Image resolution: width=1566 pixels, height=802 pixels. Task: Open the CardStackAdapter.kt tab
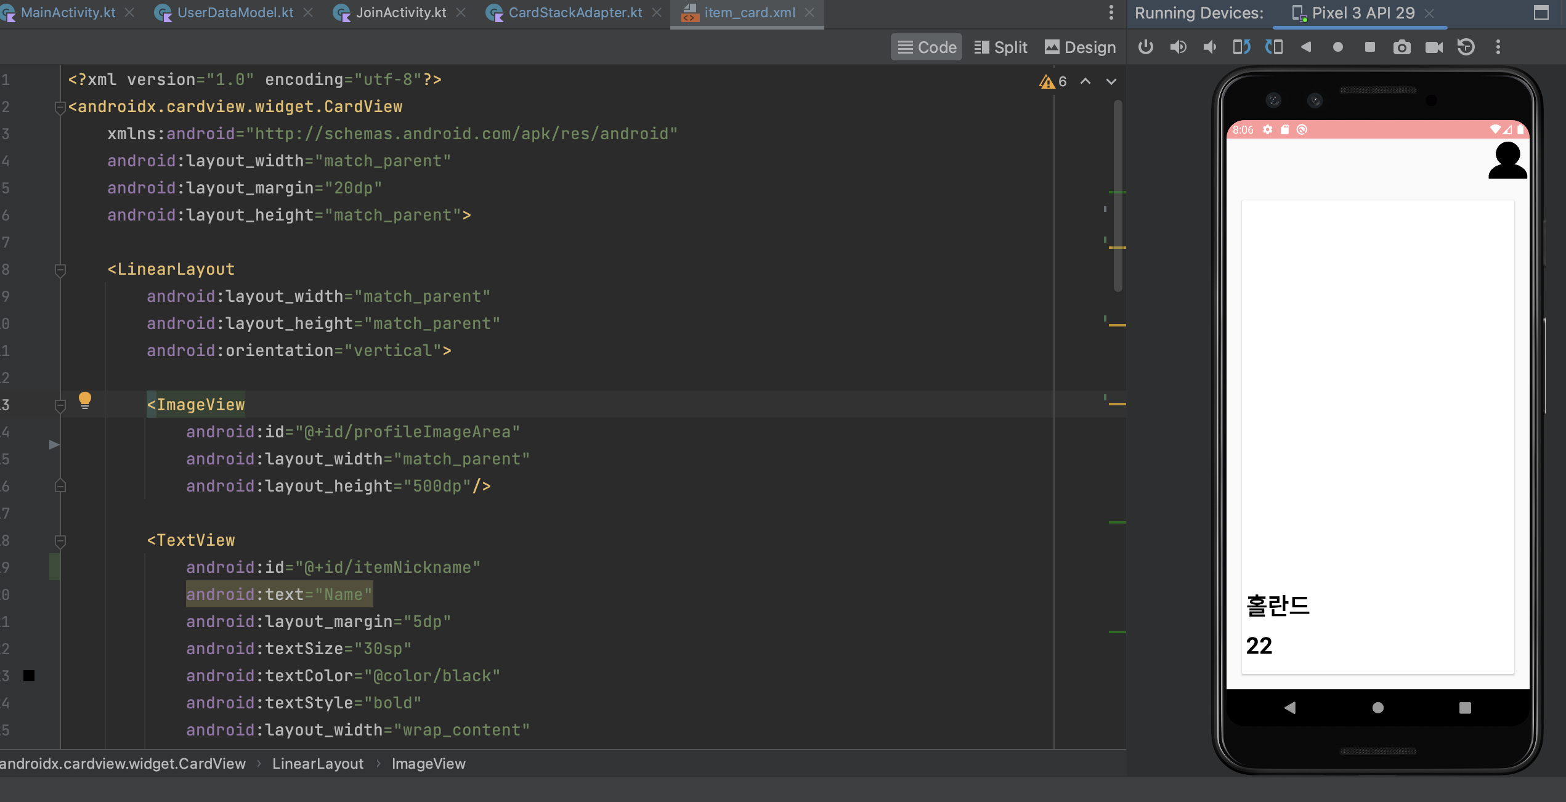[575, 12]
